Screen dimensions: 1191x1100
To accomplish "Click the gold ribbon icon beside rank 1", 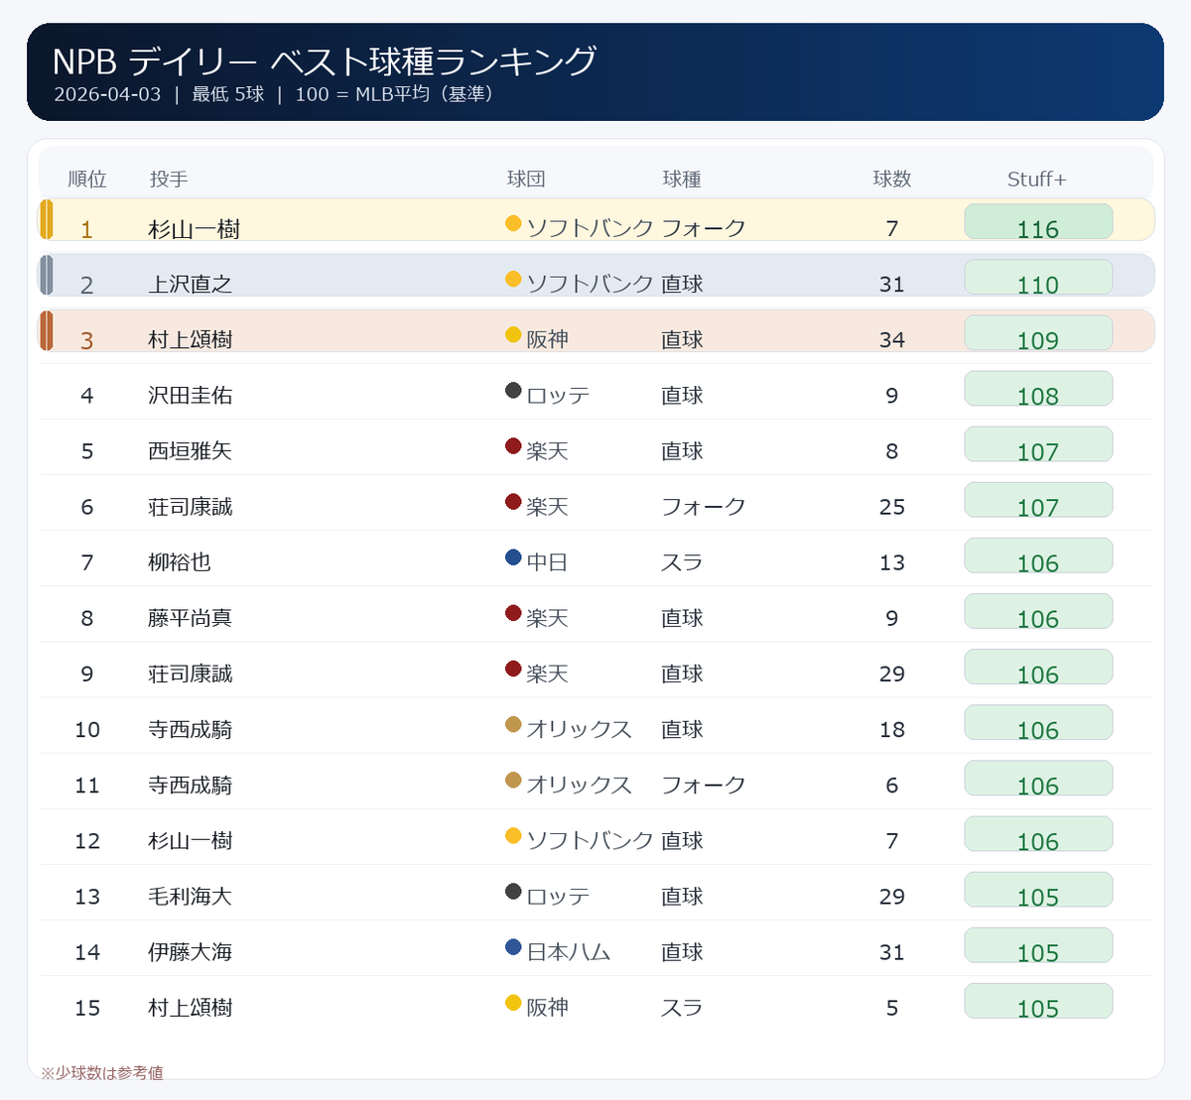I will pyautogui.click(x=47, y=219).
